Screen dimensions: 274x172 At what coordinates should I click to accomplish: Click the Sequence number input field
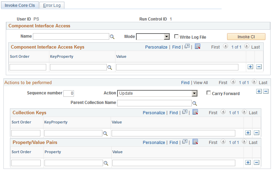point(69,93)
